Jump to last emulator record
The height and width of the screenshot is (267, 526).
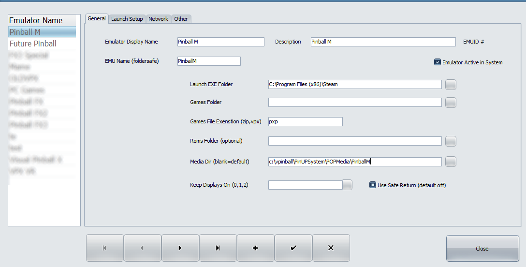[218, 248]
